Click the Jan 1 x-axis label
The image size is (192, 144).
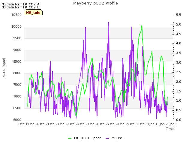(153, 124)
